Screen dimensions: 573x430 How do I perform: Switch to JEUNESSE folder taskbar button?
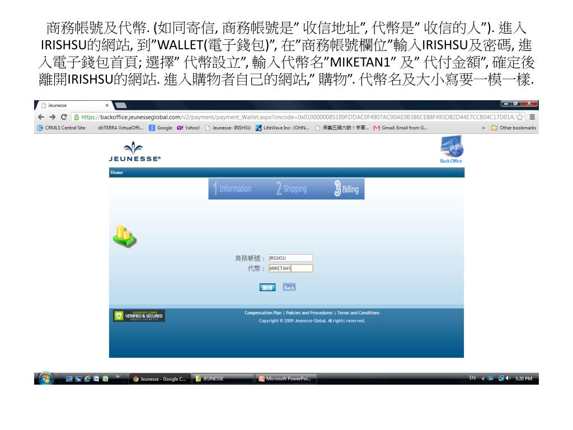(x=223, y=379)
